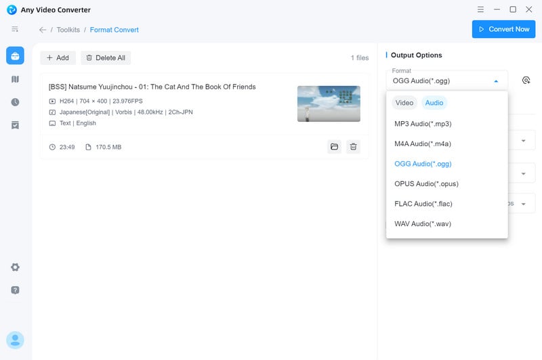Select M4A Audio(*.m4a) format
The height and width of the screenshot is (360, 542).
click(x=447, y=143)
